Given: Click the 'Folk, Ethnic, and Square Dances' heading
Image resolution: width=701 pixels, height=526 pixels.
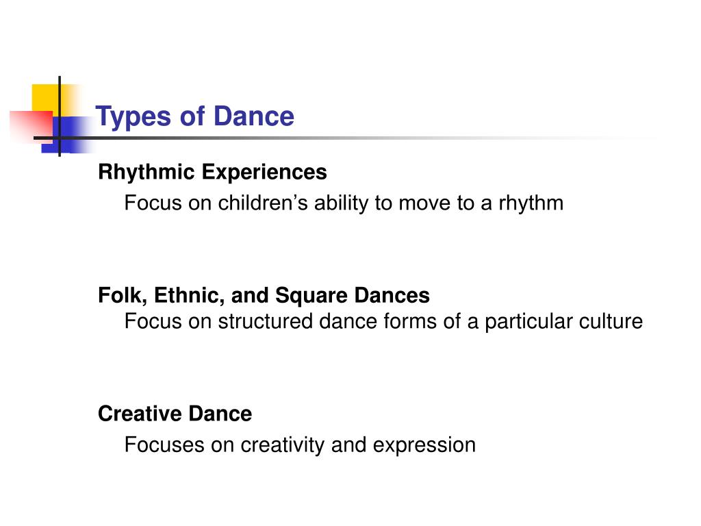Looking at the screenshot, I should coord(264,296).
